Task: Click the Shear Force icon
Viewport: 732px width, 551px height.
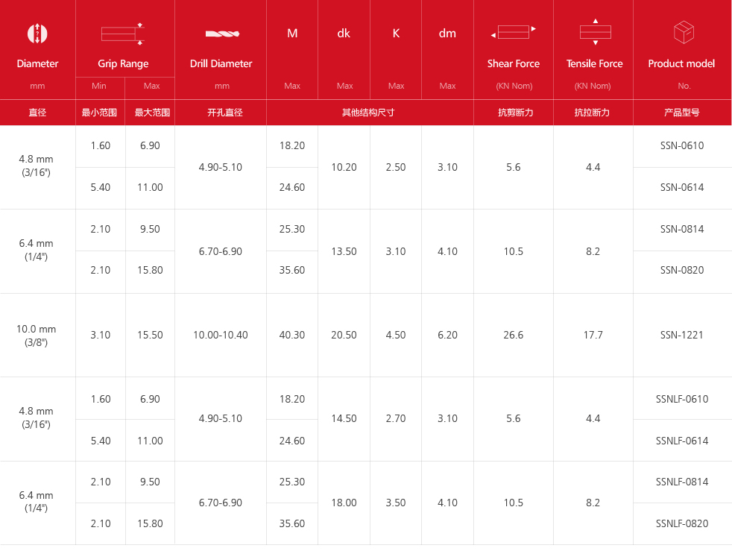Action: tap(514, 33)
